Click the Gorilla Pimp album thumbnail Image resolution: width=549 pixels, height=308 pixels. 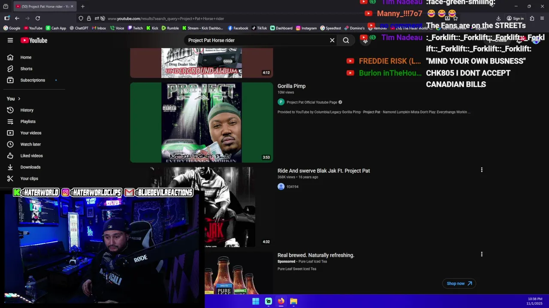201,122
